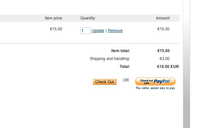Click the Check out with PayPal button
Viewport: 198px width, 128px height.
click(155, 81)
